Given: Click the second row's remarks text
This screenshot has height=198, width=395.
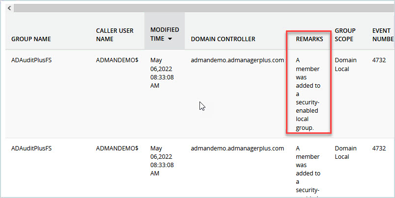Looking at the screenshot, I should pyautogui.click(x=308, y=172).
